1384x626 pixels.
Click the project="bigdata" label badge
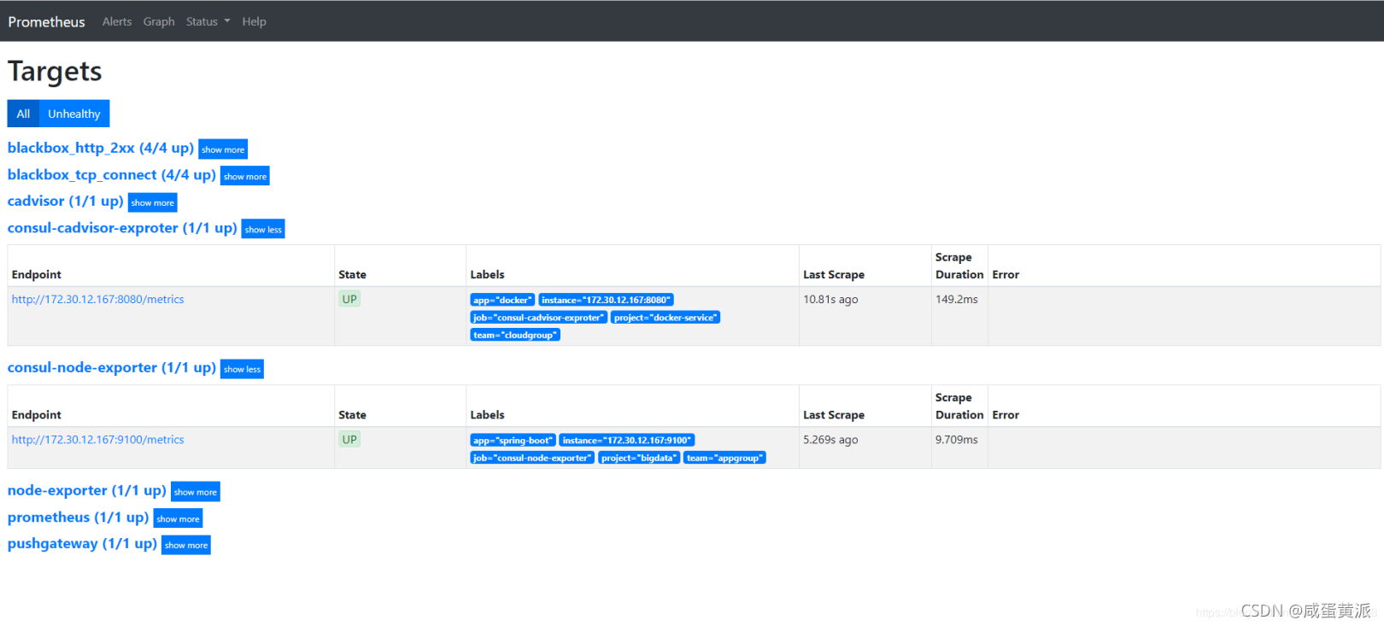(639, 458)
